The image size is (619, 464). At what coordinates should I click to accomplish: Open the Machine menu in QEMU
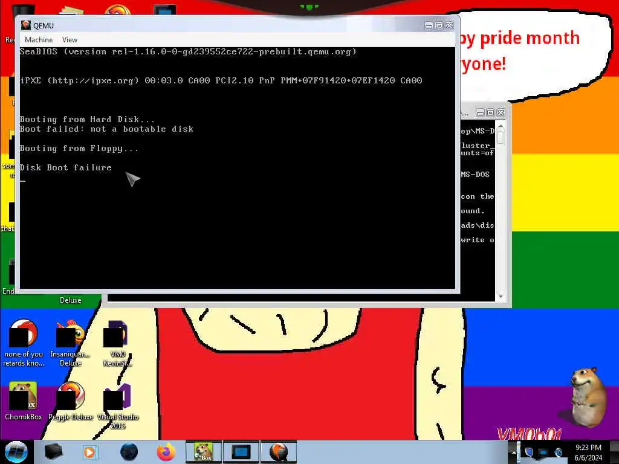click(x=39, y=40)
